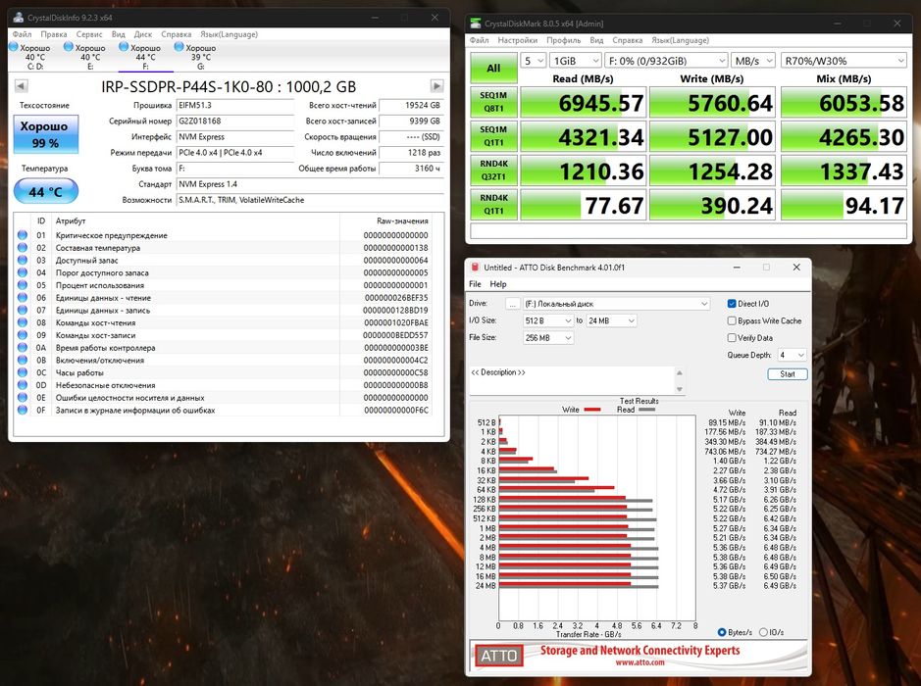921x686 pixels.
Task: Browse for drive with the ... button
Action: point(512,304)
